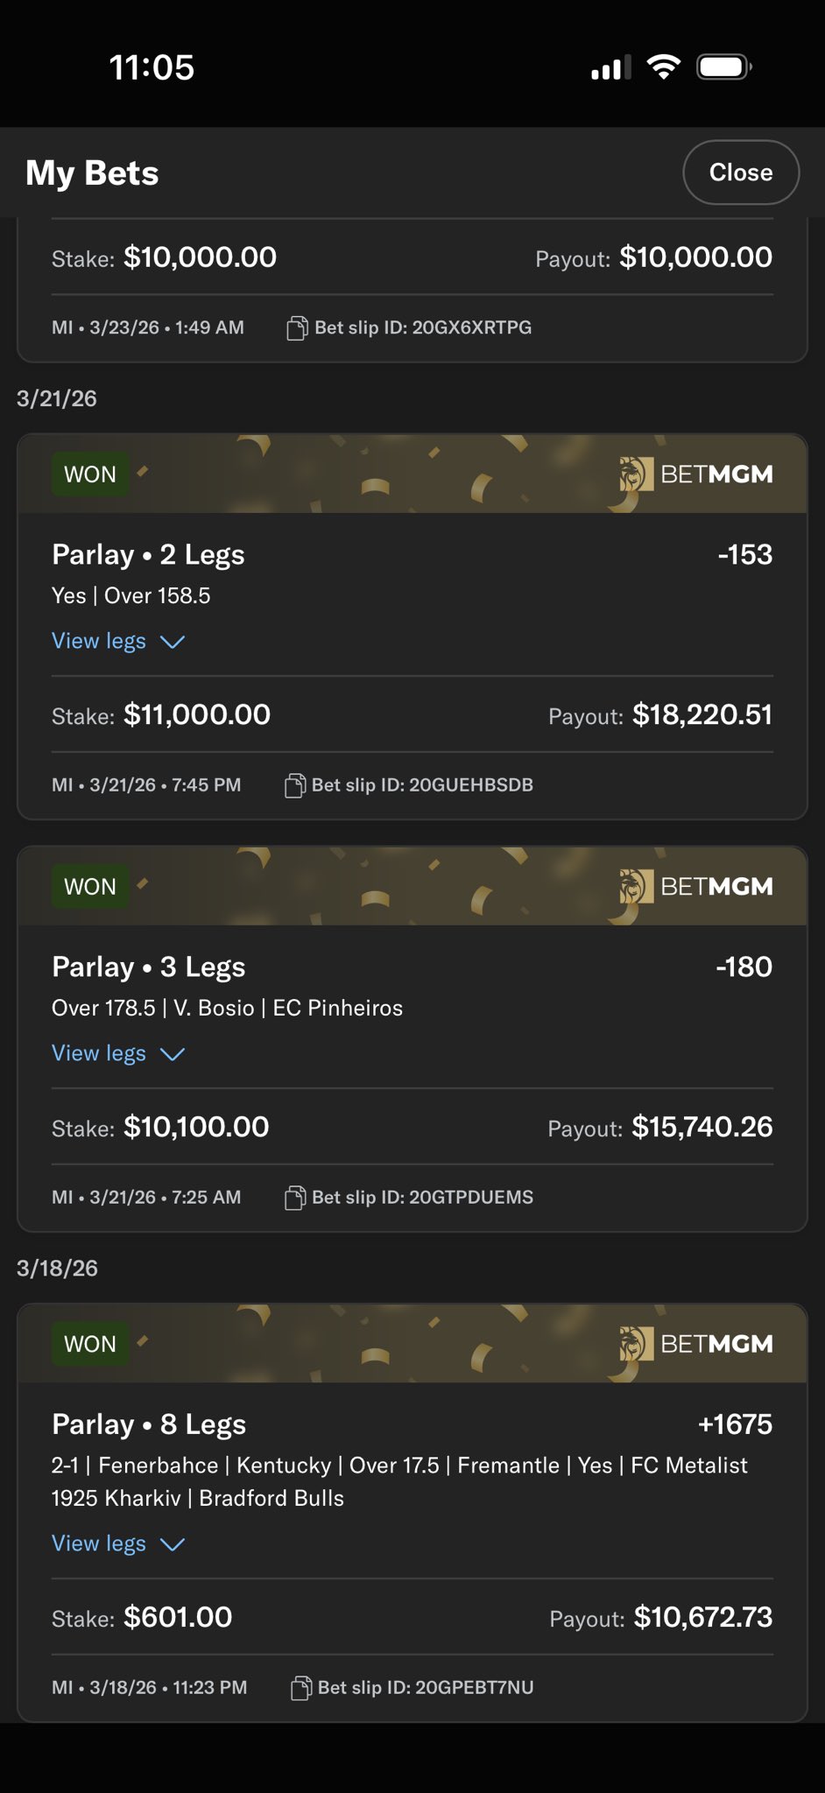Image resolution: width=825 pixels, height=1793 pixels.
Task: Tap BetMGM lion logo on 8-leg parlay
Action: tap(636, 1344)
